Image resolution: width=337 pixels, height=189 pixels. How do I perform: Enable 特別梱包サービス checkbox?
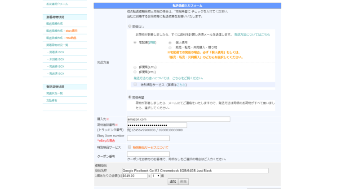[x=135, y=84]
